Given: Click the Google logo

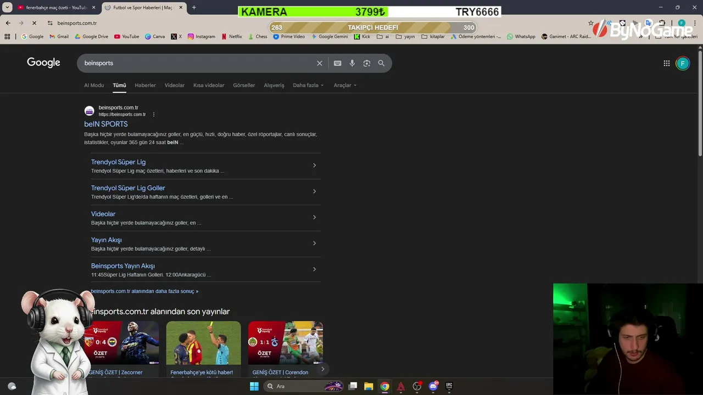Looking at the screenshot, I should tap(43, 63).
